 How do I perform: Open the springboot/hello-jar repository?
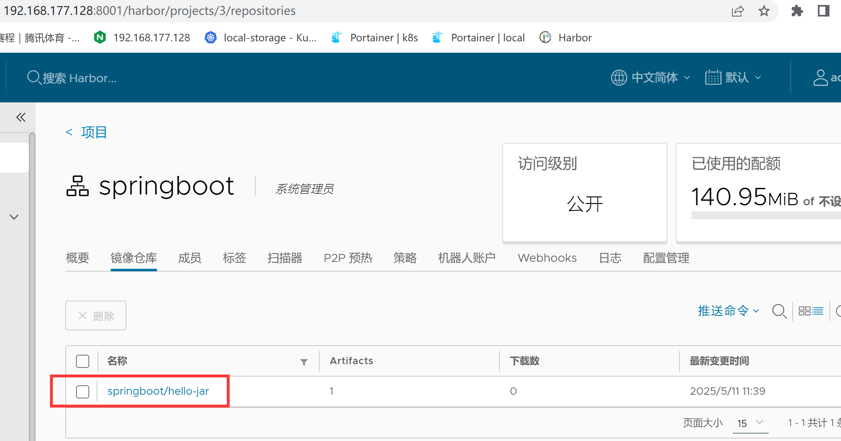158,391
